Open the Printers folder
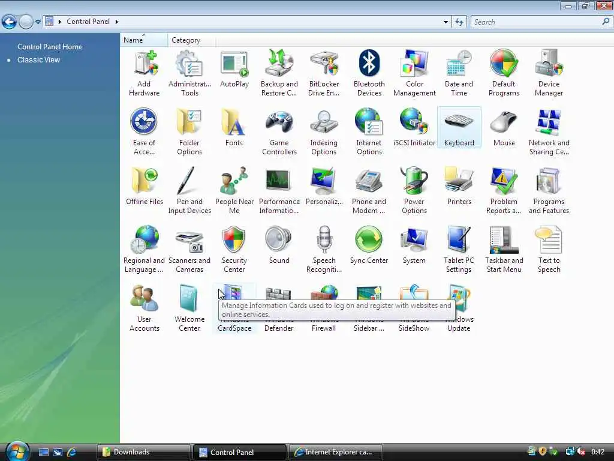 (x=459, y=187)
